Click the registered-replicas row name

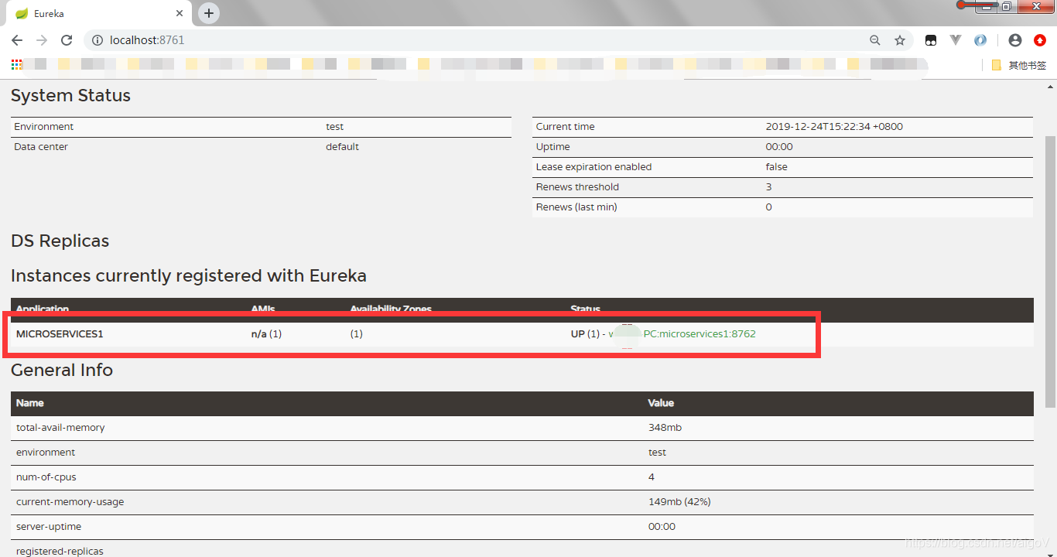(60, 552)
